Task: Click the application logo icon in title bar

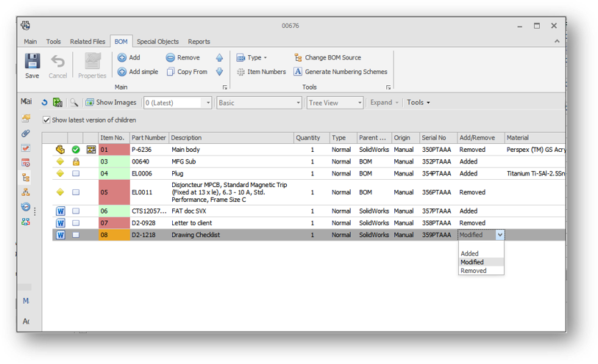Action: [26, 26]
